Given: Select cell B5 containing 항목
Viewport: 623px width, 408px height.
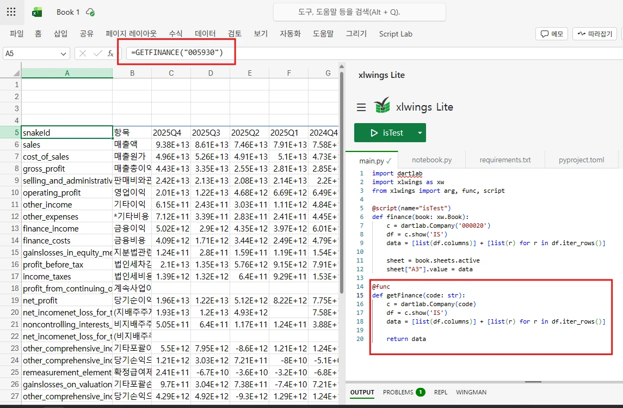Looking at the screenshot, I should click(131, 132).
